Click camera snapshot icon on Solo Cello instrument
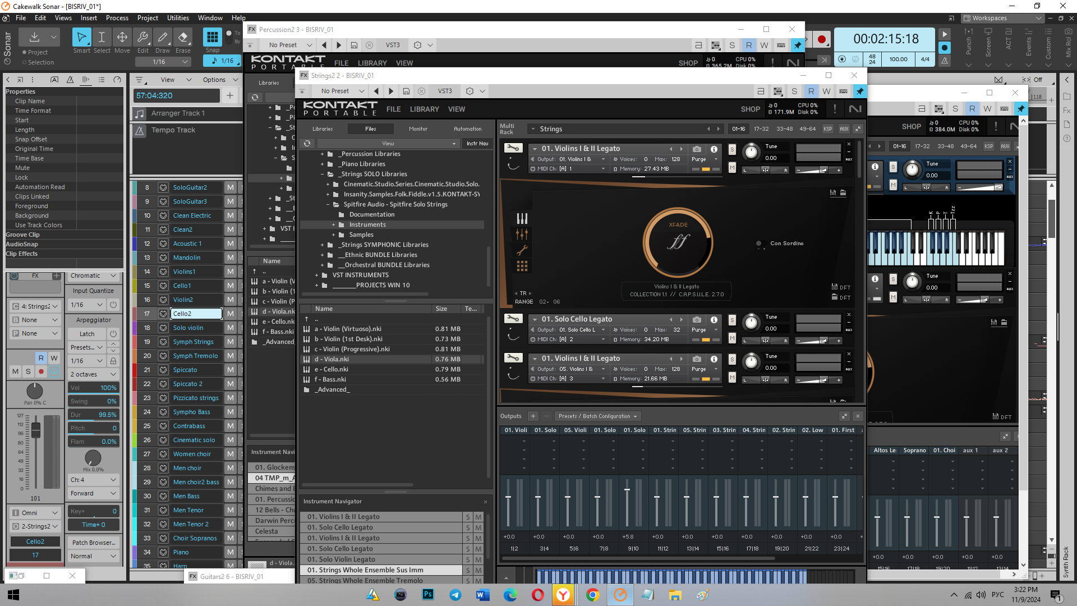 (697, 319)
